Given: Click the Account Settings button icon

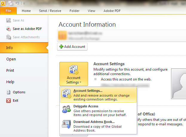Looking at the screenshot, I should [74, 69].
